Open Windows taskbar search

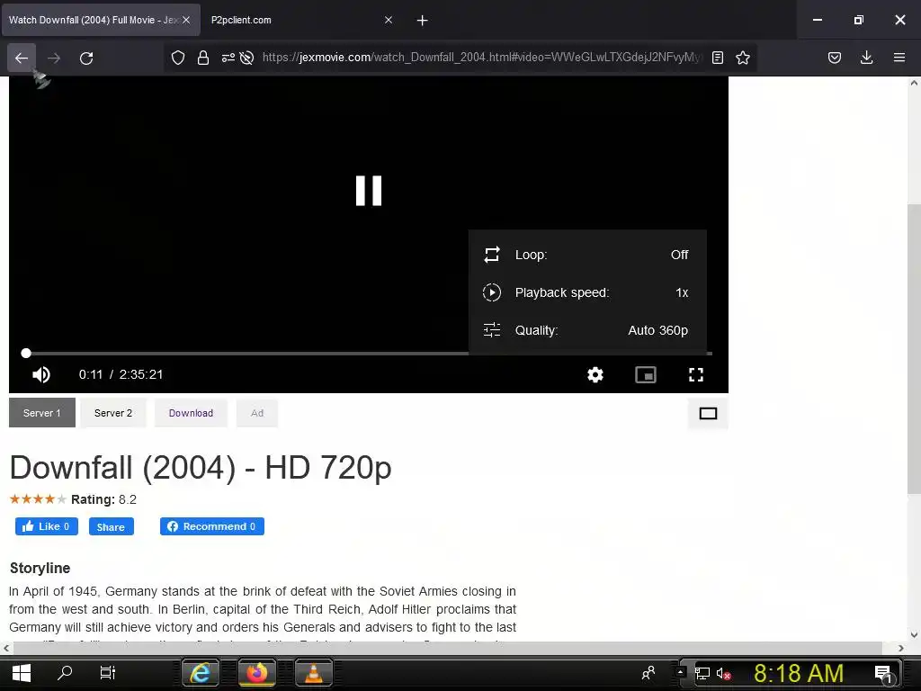(65, 673)
